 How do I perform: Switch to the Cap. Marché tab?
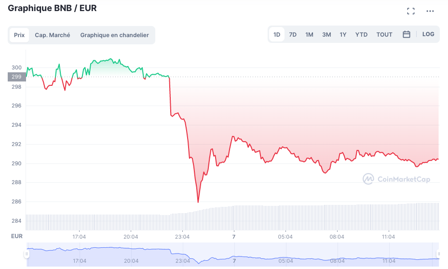coord(53,35)
